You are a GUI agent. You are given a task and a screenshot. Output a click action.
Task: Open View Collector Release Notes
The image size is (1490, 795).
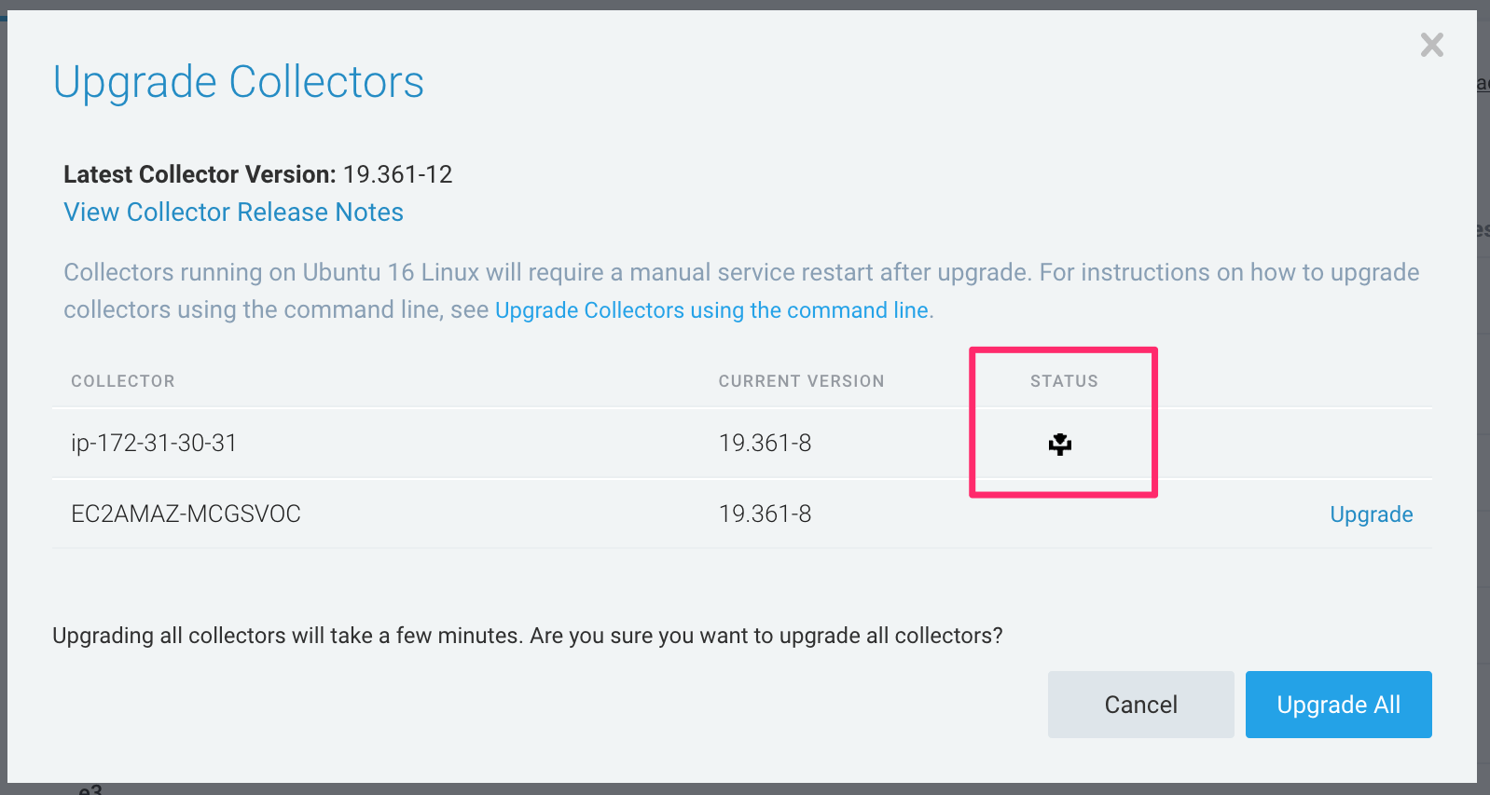coord(233,212)
